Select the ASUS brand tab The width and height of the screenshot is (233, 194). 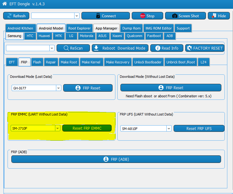tap(103, 36)
